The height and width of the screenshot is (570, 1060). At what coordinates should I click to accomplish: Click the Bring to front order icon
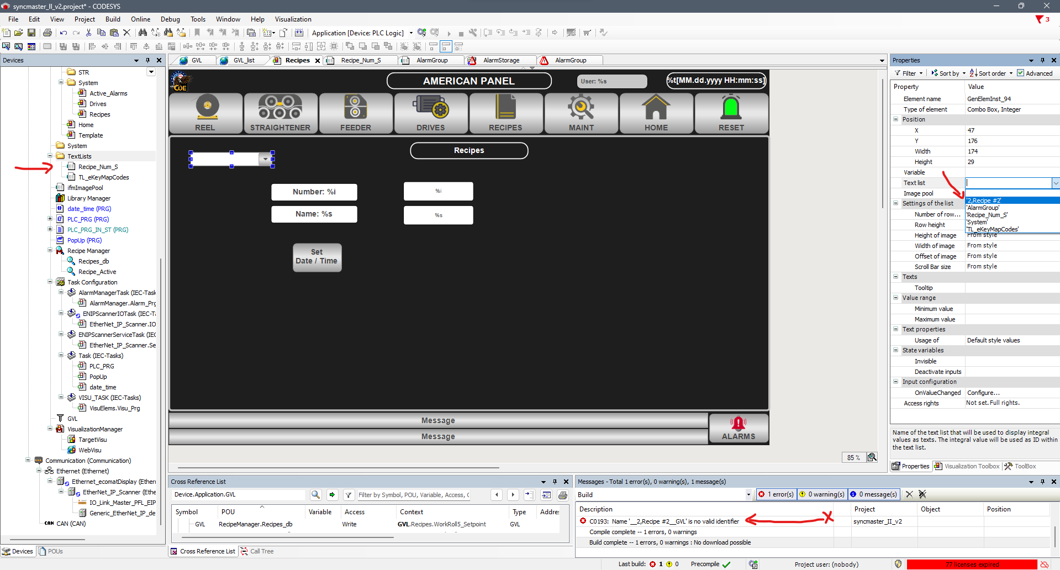[350, 46]
